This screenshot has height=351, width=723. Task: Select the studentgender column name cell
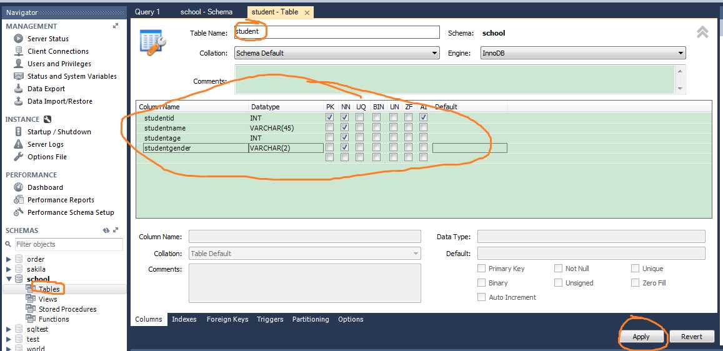[196, 148]
